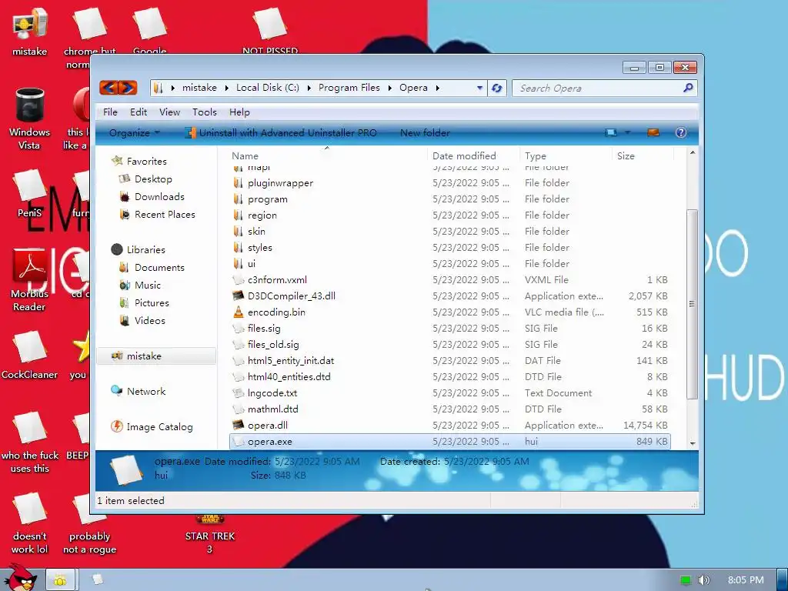Click Local Disk (C:) breadcrumb

(x=267, y=88)
